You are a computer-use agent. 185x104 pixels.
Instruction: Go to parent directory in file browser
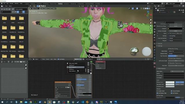[x=7, y=9]
